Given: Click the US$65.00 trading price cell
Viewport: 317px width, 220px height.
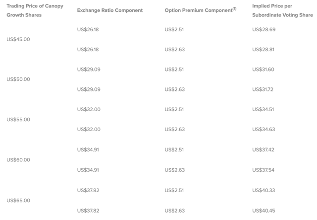Looking at the screenshot, I should pyautogui.click(x=18, y=201).
